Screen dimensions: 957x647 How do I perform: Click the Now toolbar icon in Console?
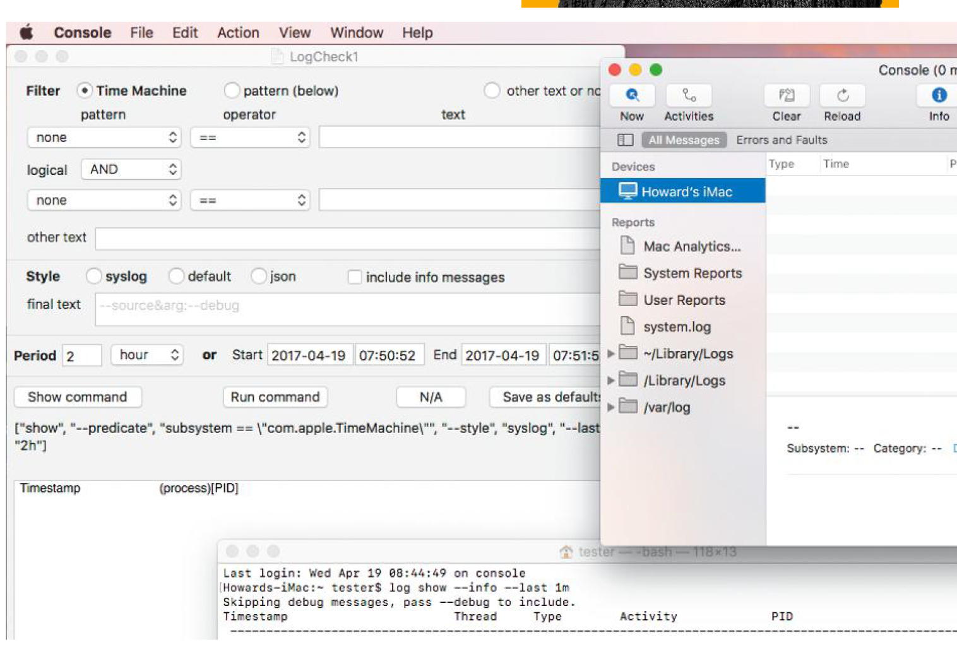point(632,96)
